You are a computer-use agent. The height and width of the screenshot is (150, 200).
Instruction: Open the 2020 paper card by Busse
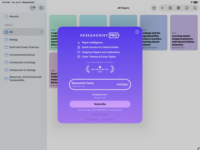point(53,70)
